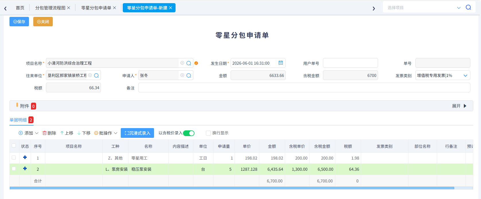Open lookup for 申请人 field
Screen dimensions: 481x199
point(189,75)
